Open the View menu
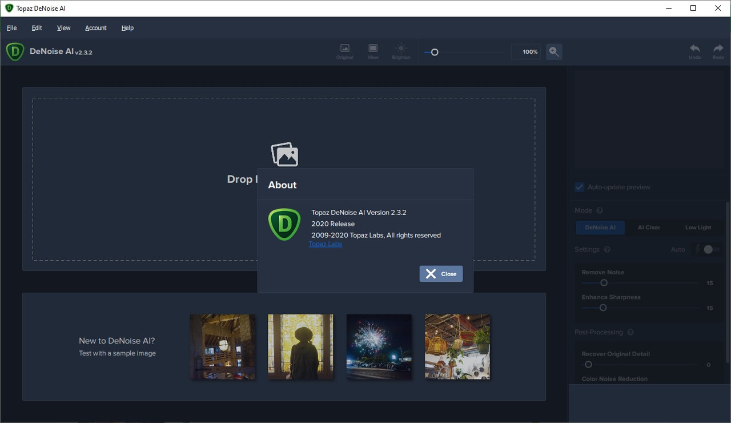 [x=63, y=27]
